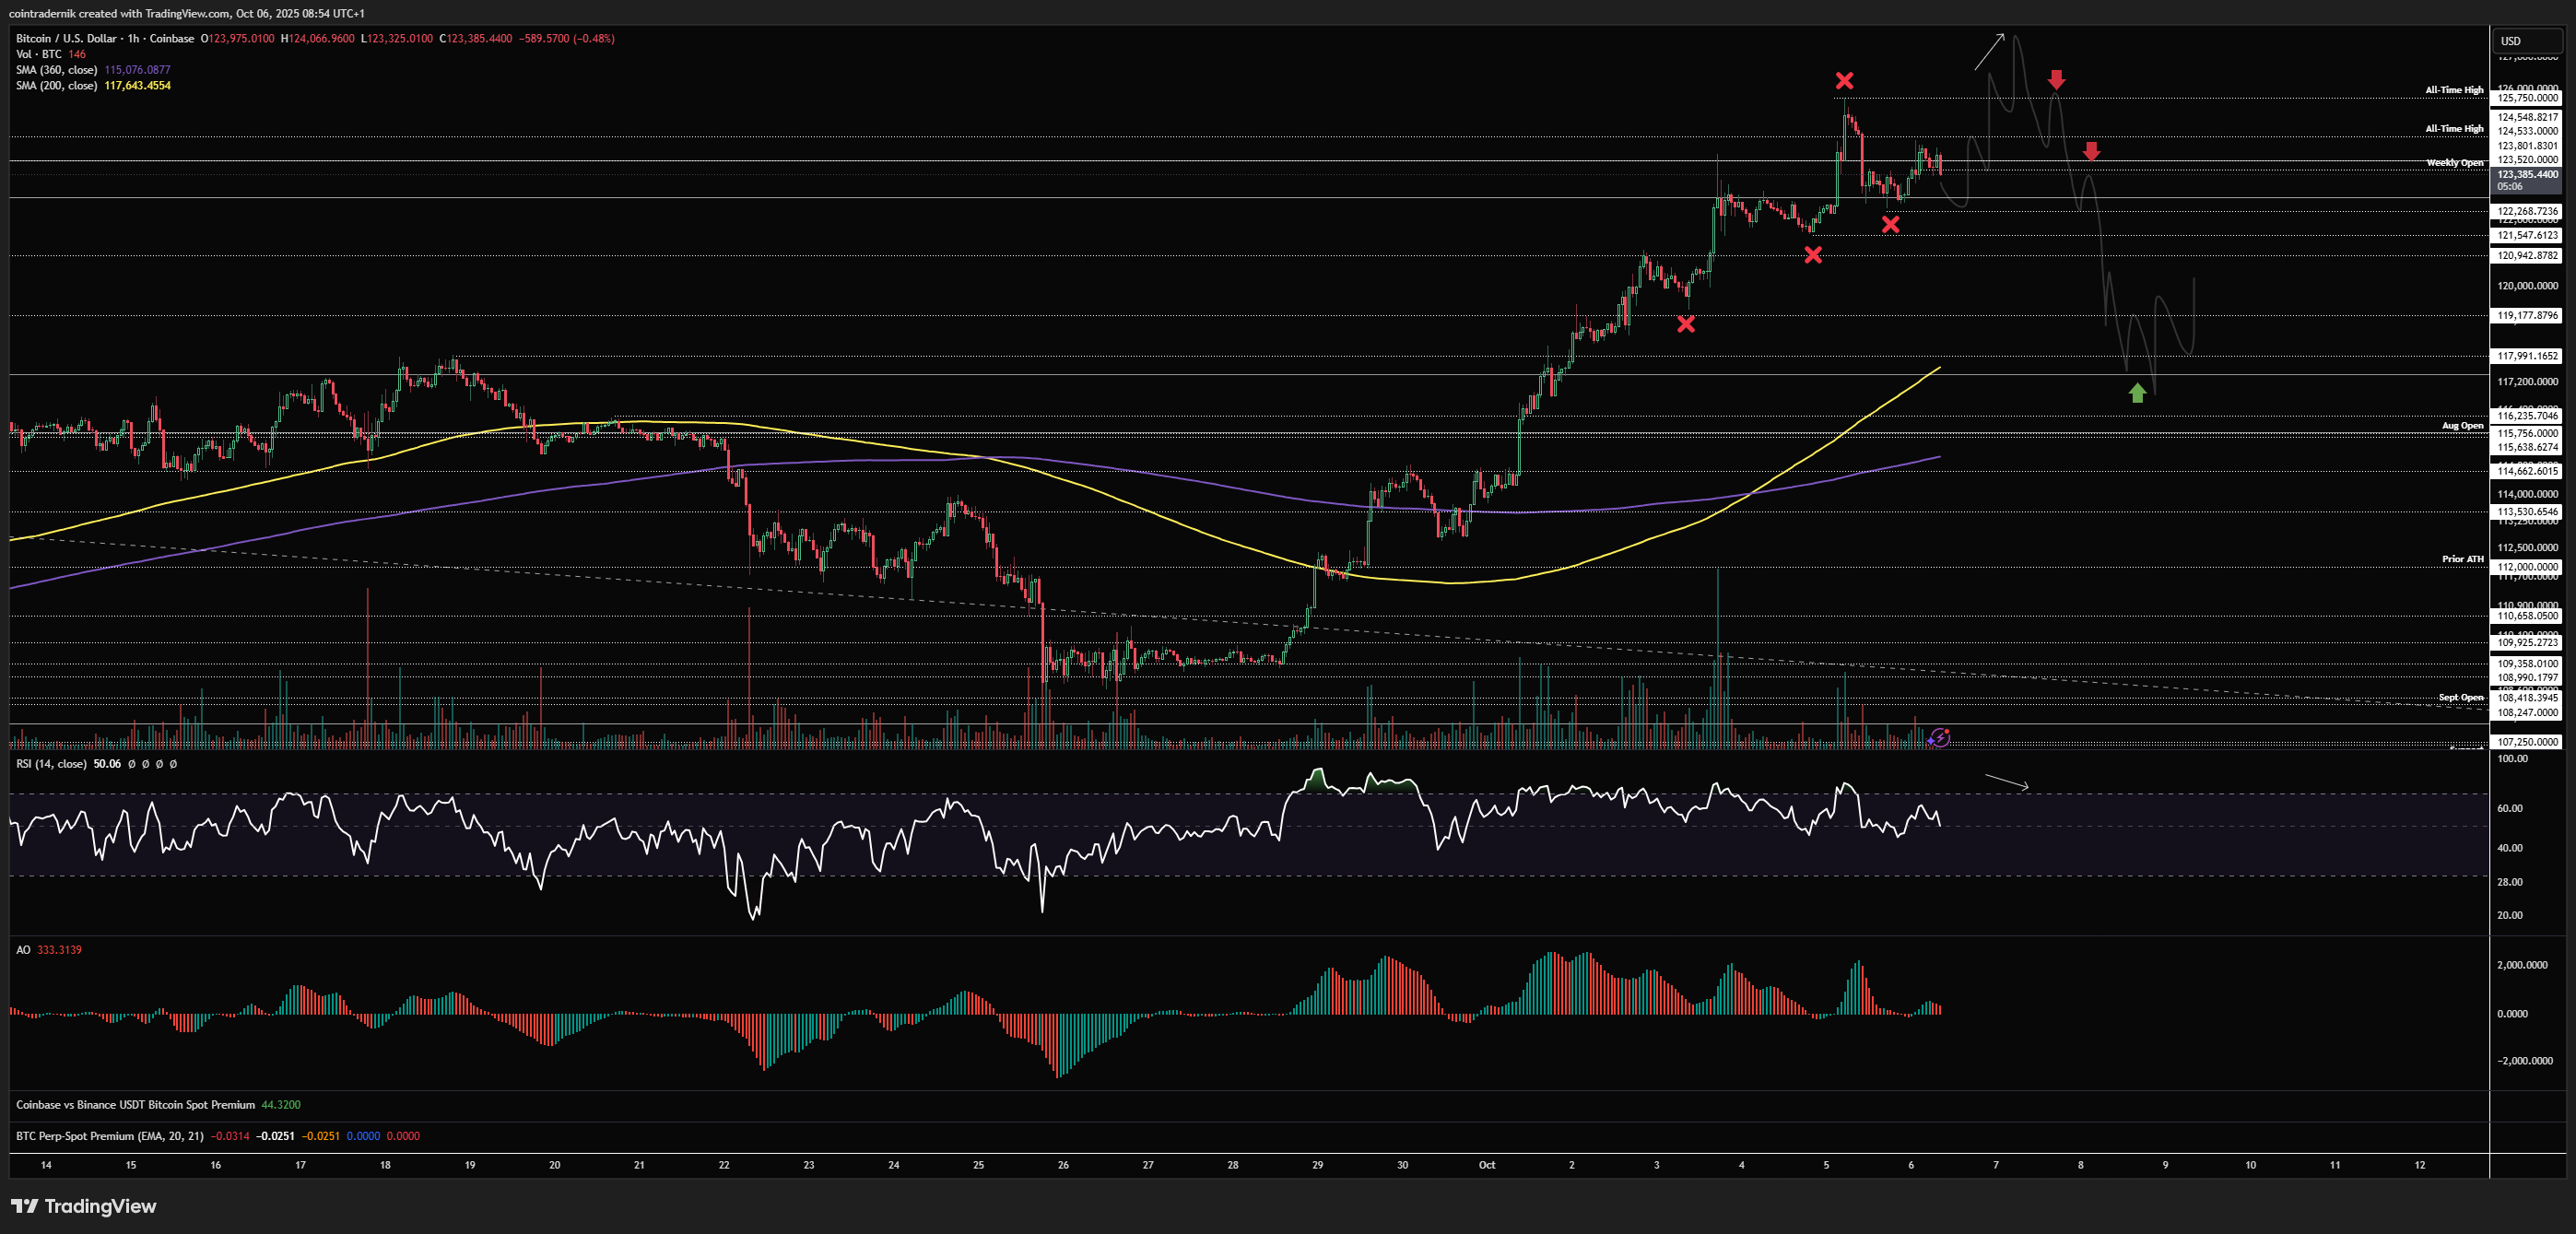2576x1234 pixels.
Task: Click red down arrow at All-Time High level
Action: (2056, 80)
